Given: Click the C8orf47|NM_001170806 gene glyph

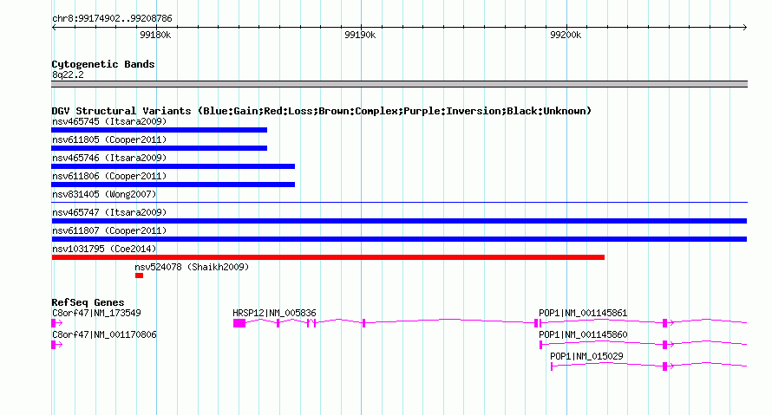Looking at the screenshot, I should (56, 345).
